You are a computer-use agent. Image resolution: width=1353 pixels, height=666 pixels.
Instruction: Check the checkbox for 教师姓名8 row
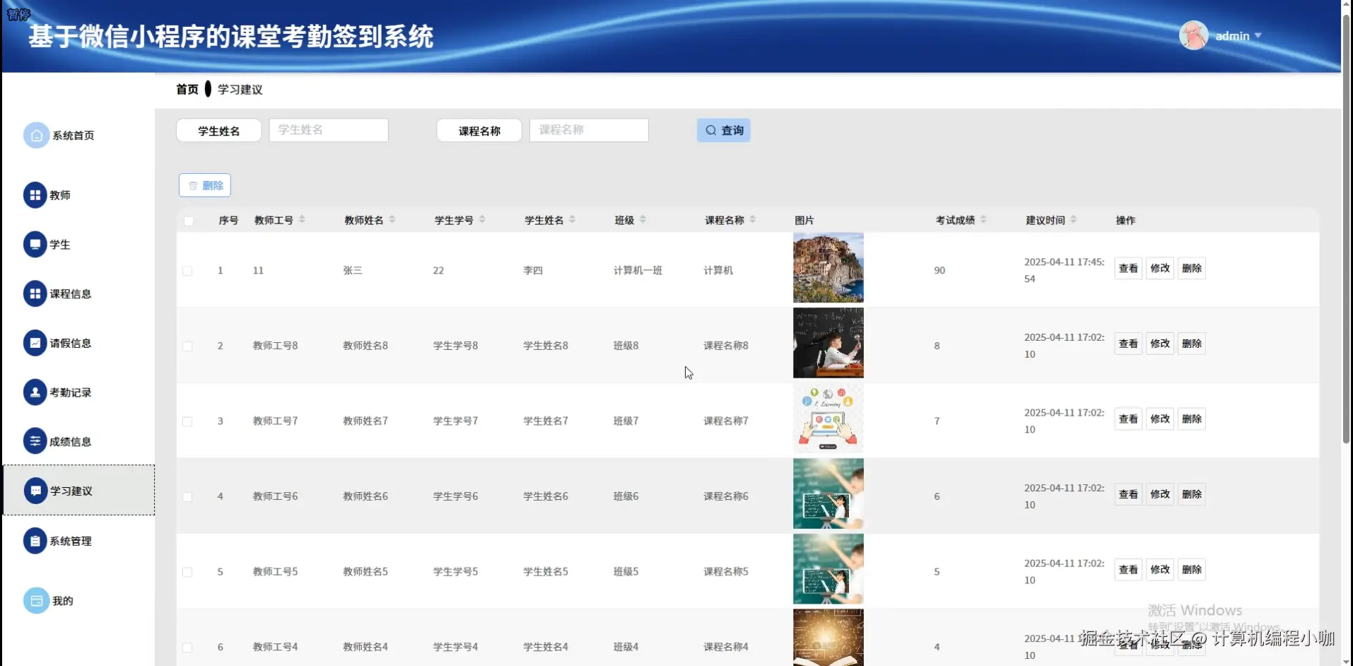[187, 346]
